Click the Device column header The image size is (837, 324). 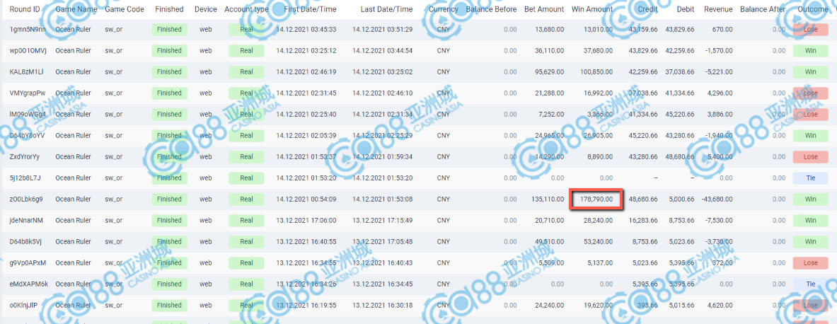205,9
